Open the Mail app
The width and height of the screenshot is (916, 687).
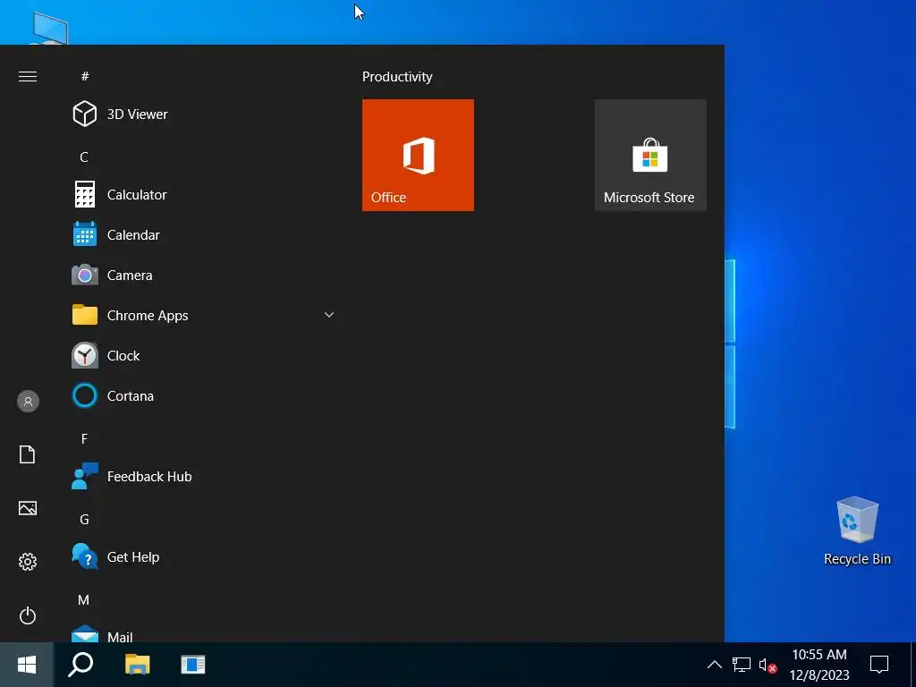[201, 634]
